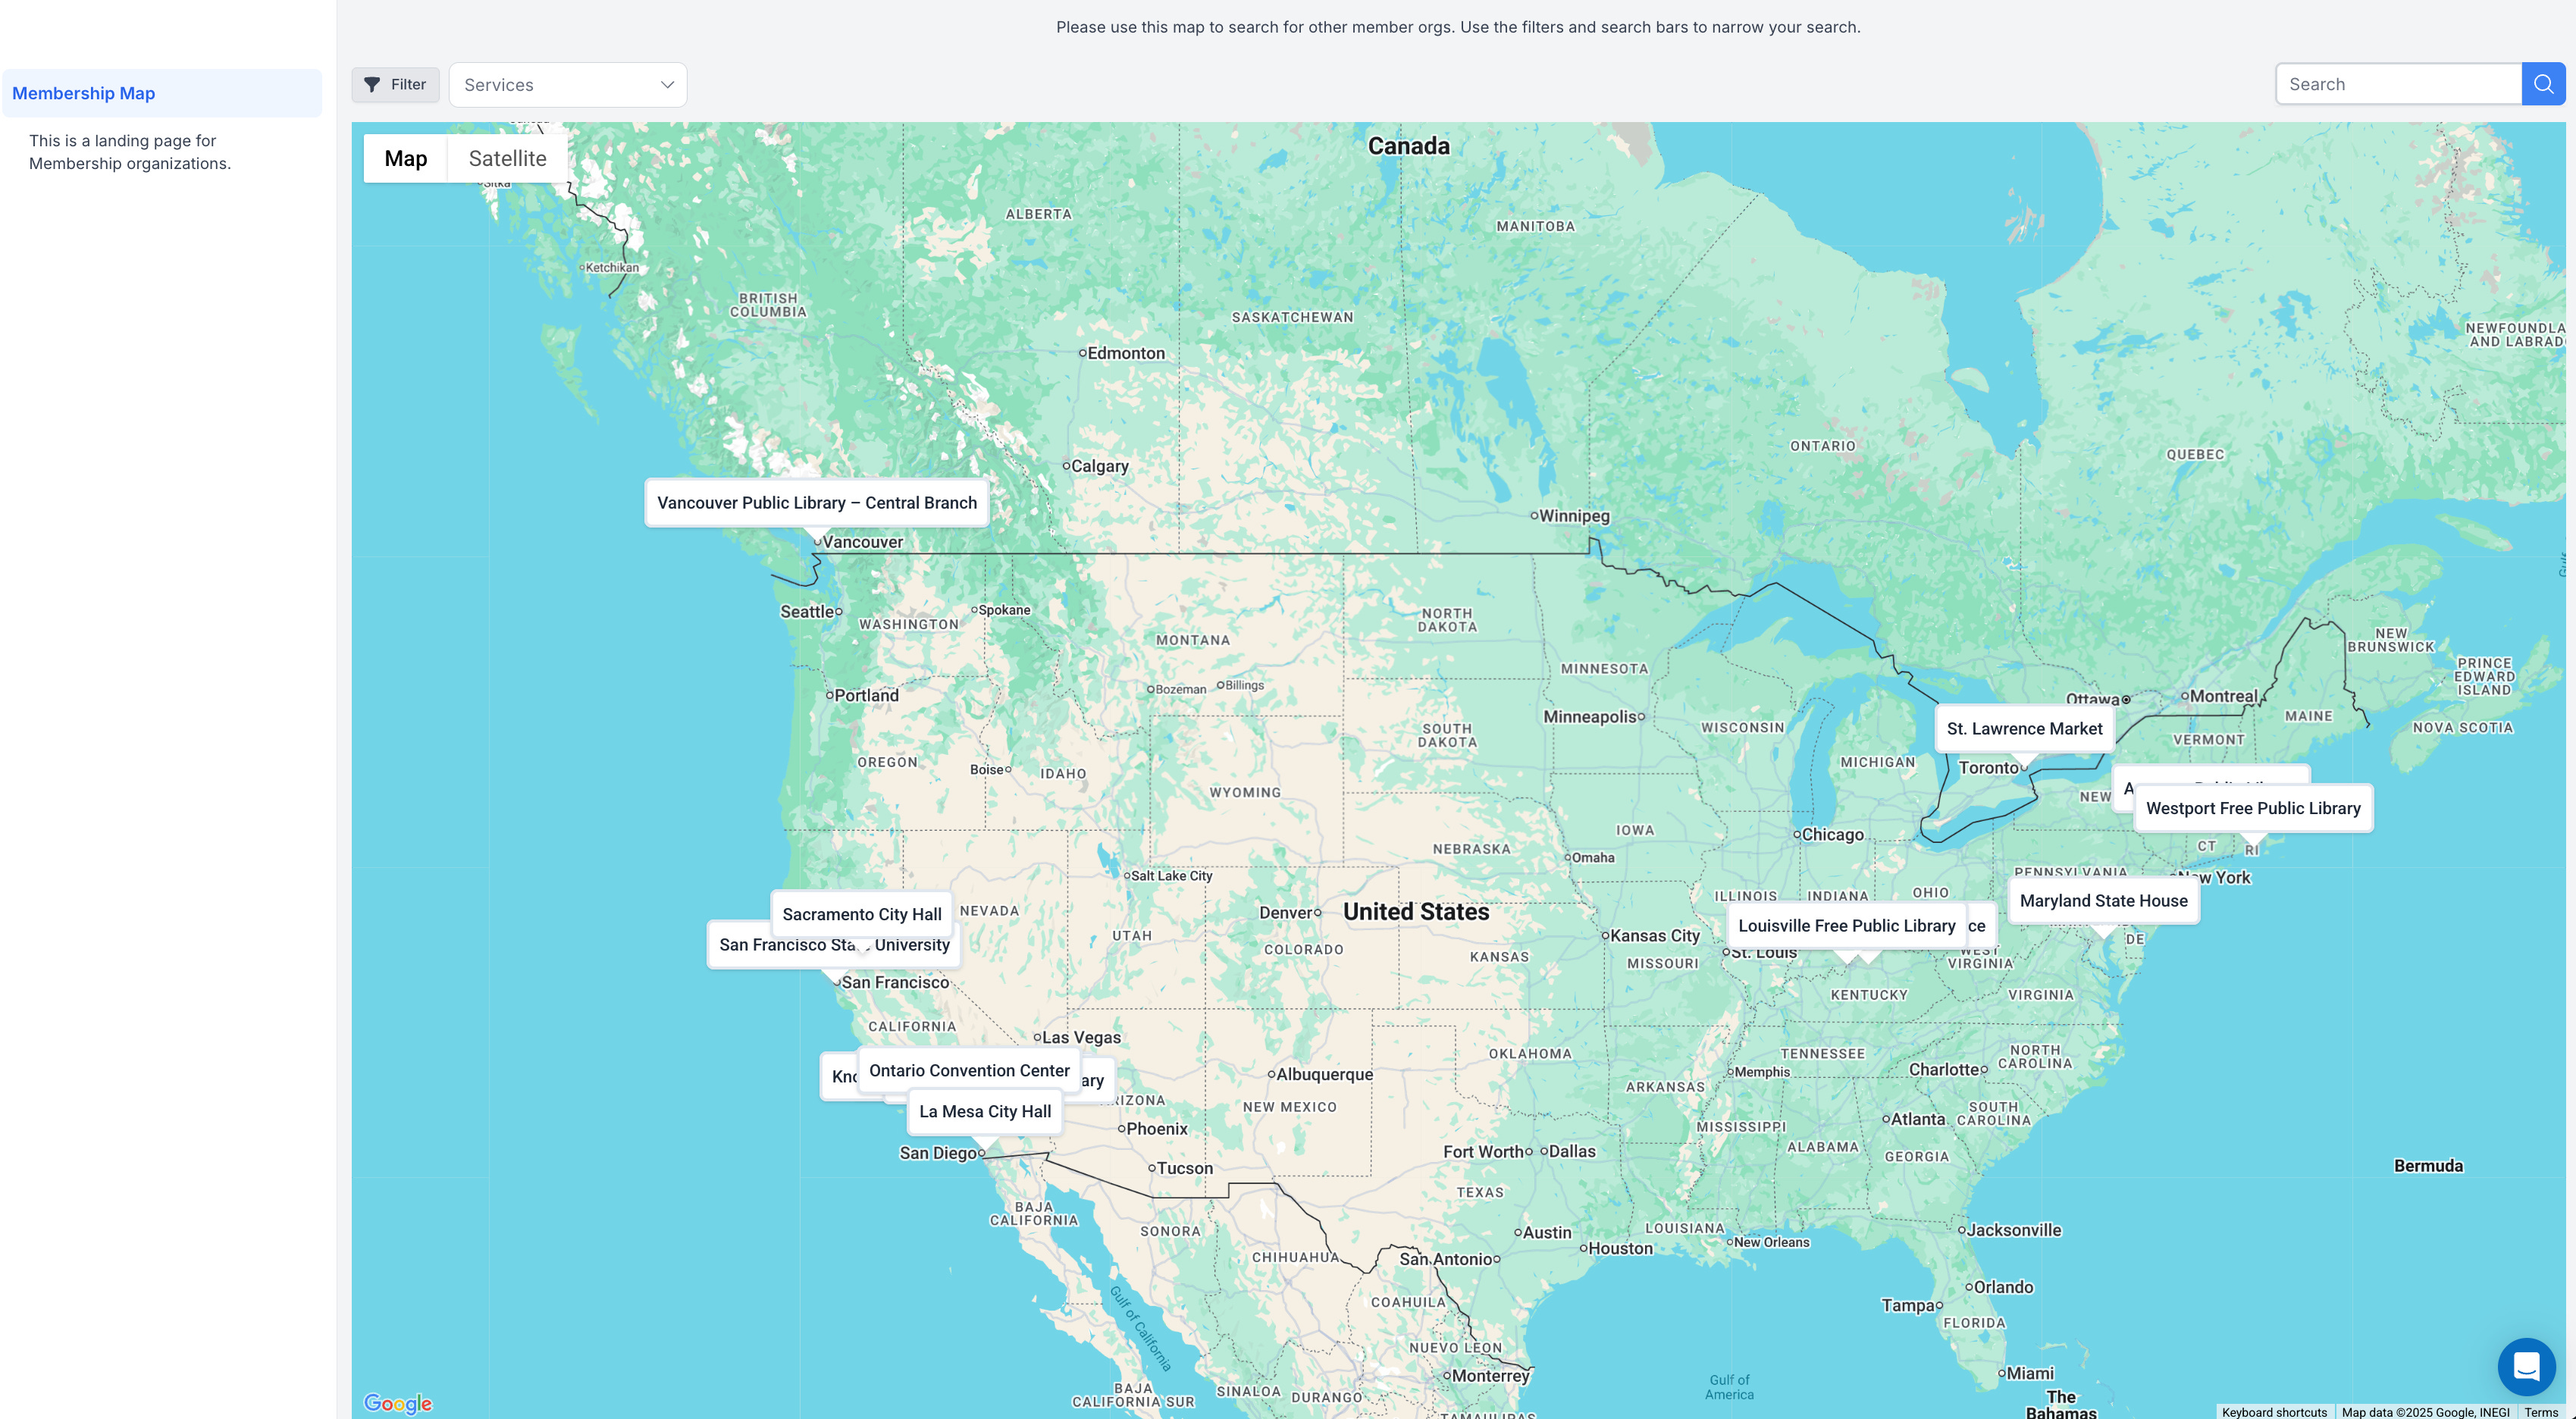Click Vancouver Public Library – Central Branch marker
Screen dimensions: 2576x1419
click(816, 503)
